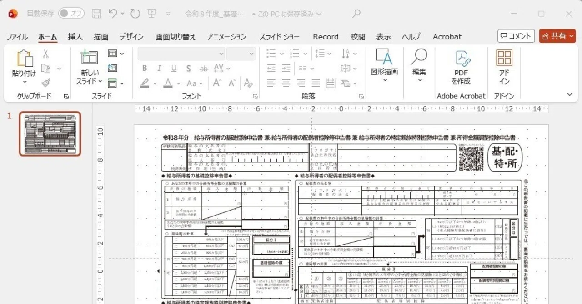Click the justify text alignment icon
582x304 pixels.
316,83
